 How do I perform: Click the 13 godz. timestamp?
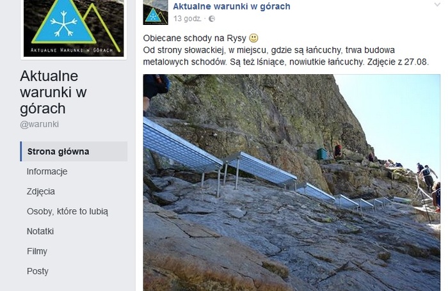(187, 19)
